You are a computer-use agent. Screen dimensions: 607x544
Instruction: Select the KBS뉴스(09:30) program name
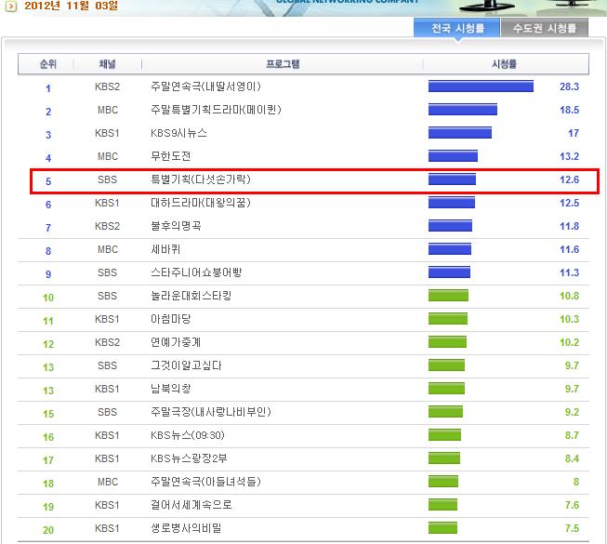(x=188, y=435)
